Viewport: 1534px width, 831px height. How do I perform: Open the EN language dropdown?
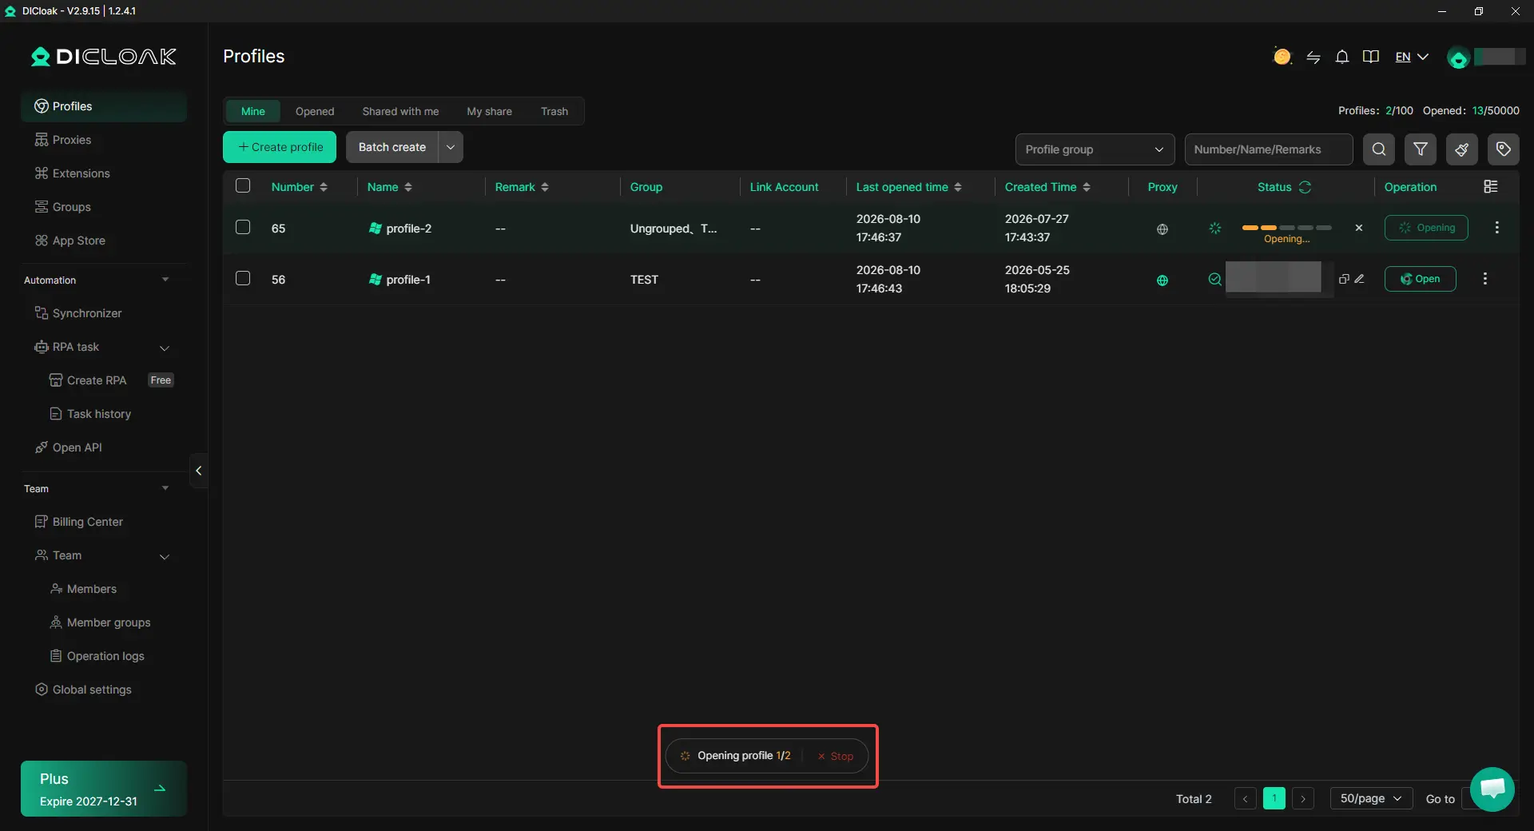[1411, 57]
